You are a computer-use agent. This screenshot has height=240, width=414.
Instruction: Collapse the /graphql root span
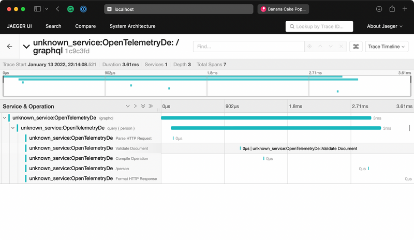pyautogui.click(x=5, y=118)
